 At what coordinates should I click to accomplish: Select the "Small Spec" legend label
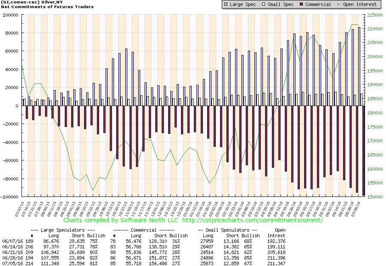[280, 4]
